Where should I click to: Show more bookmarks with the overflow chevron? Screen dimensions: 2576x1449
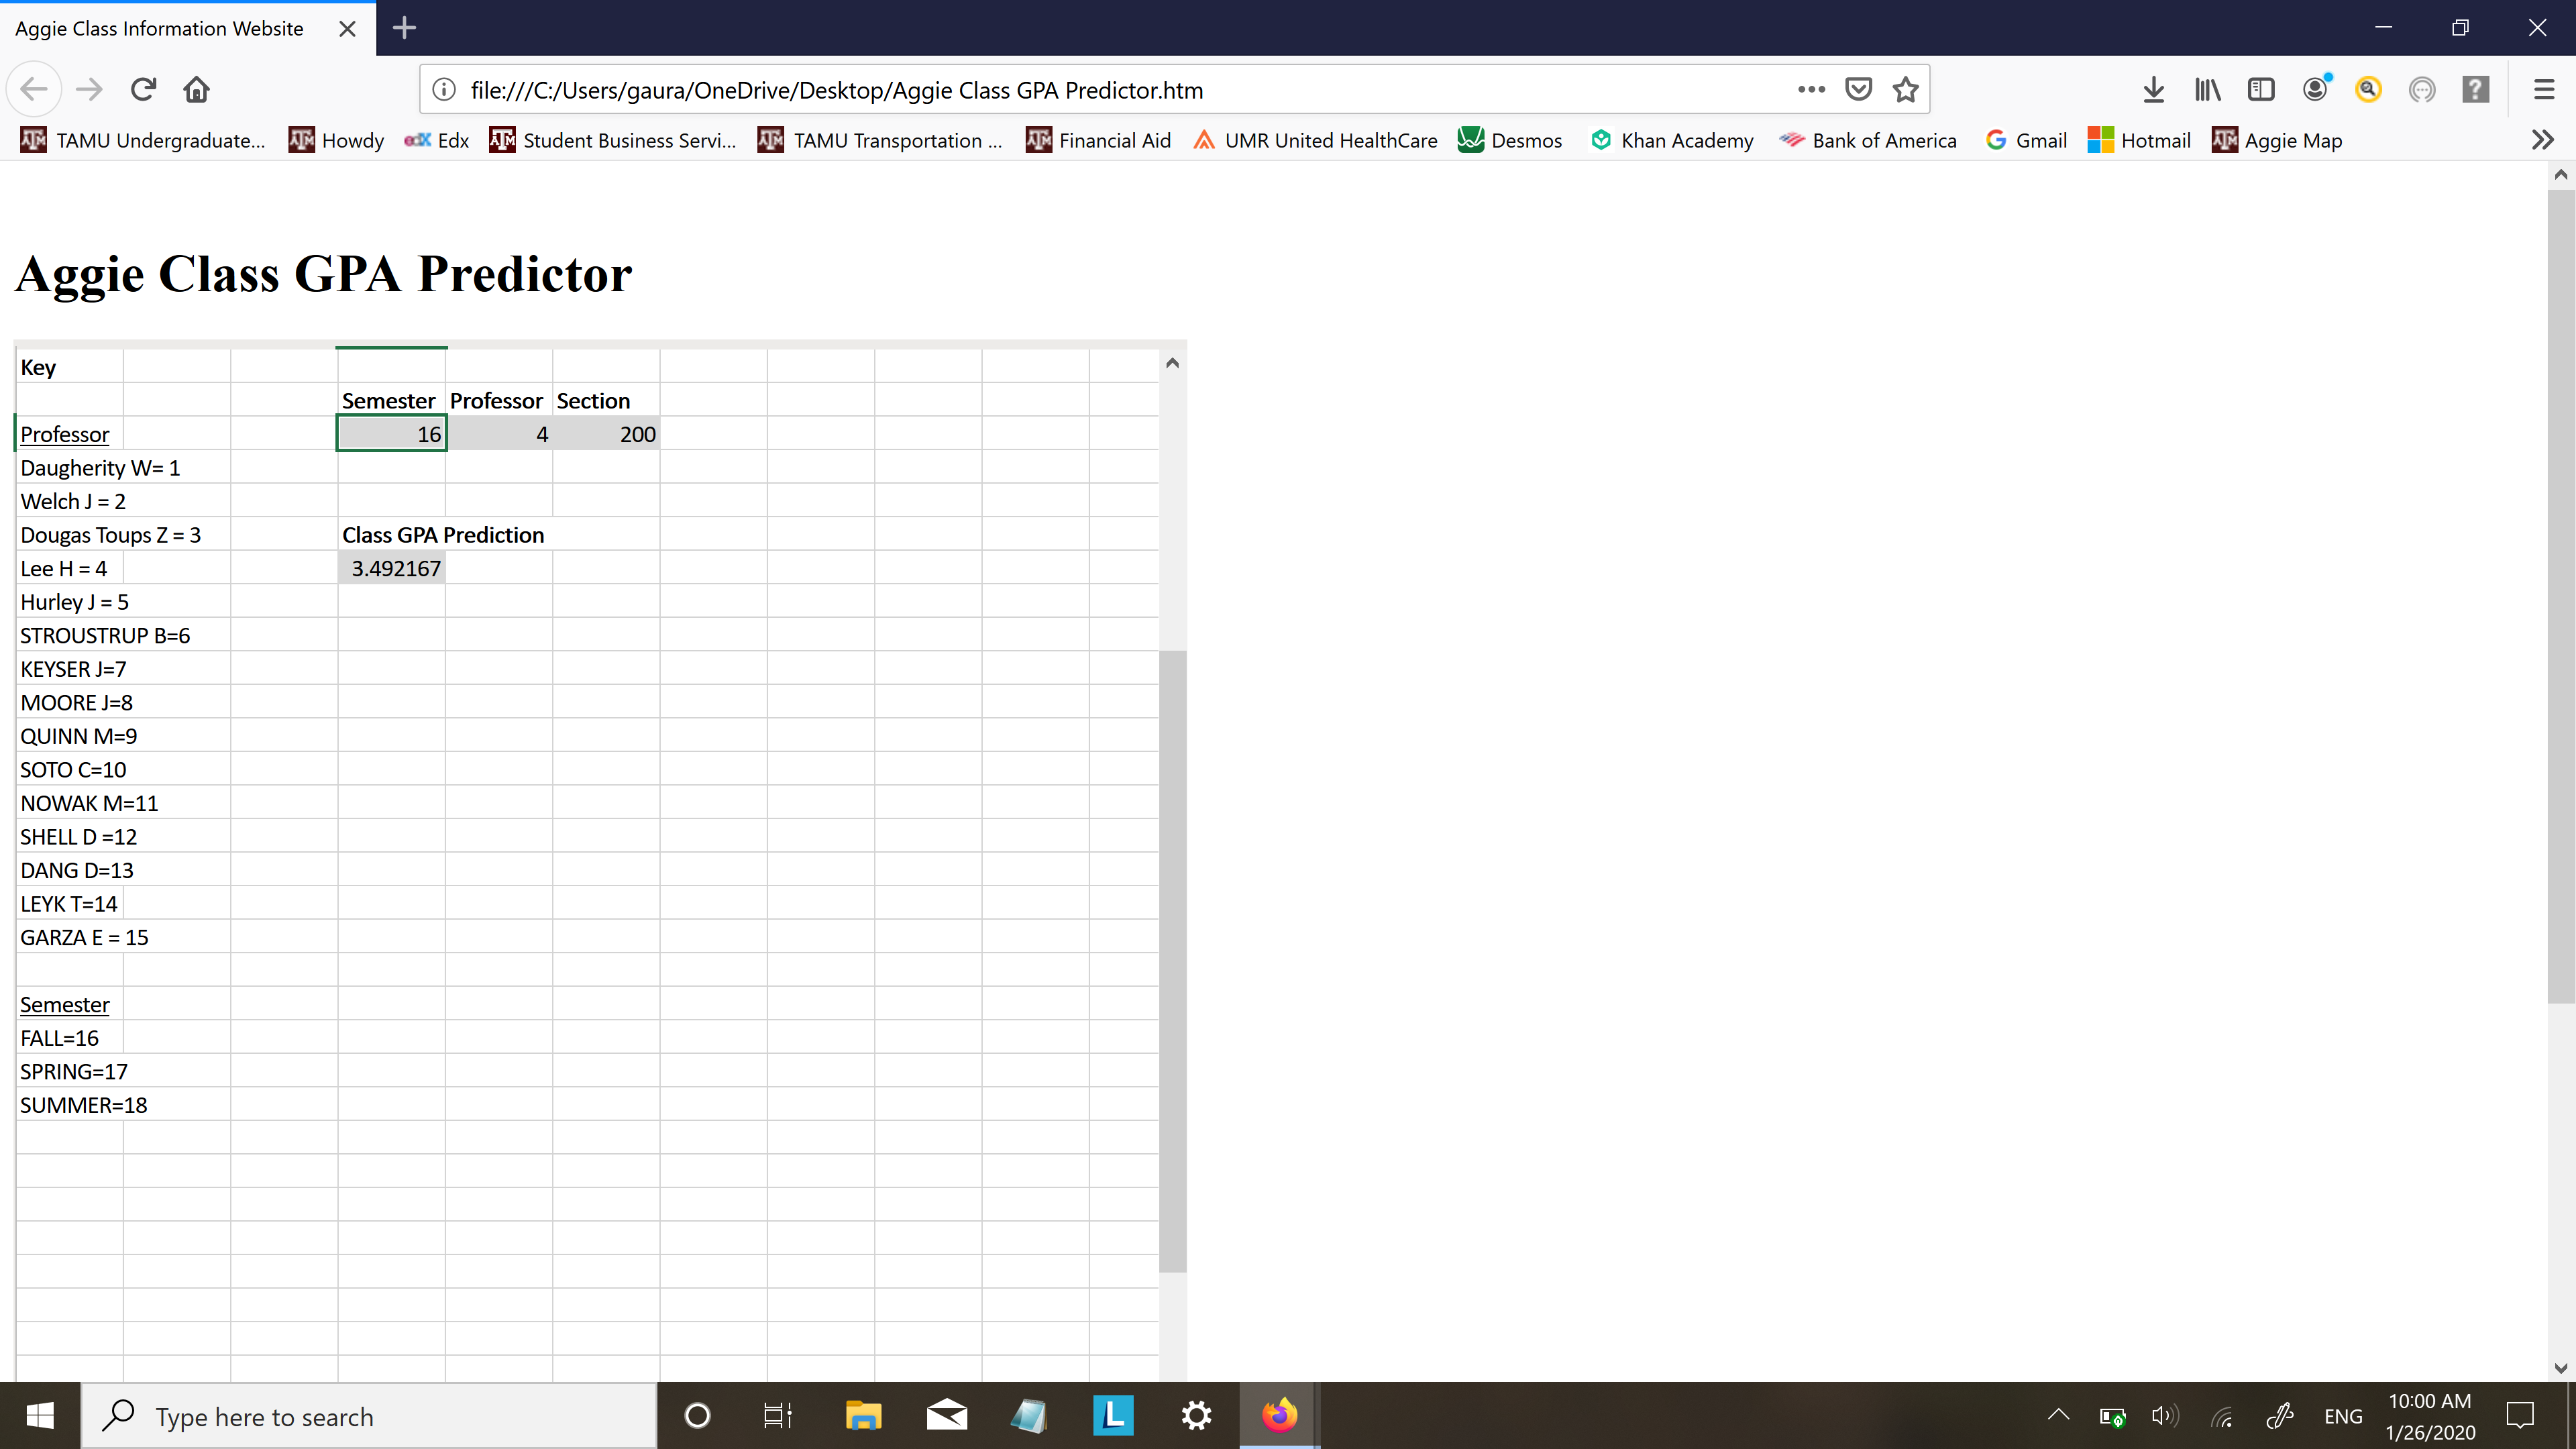(2542, 140)
